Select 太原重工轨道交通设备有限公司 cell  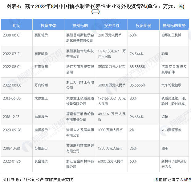pos(80,101)
